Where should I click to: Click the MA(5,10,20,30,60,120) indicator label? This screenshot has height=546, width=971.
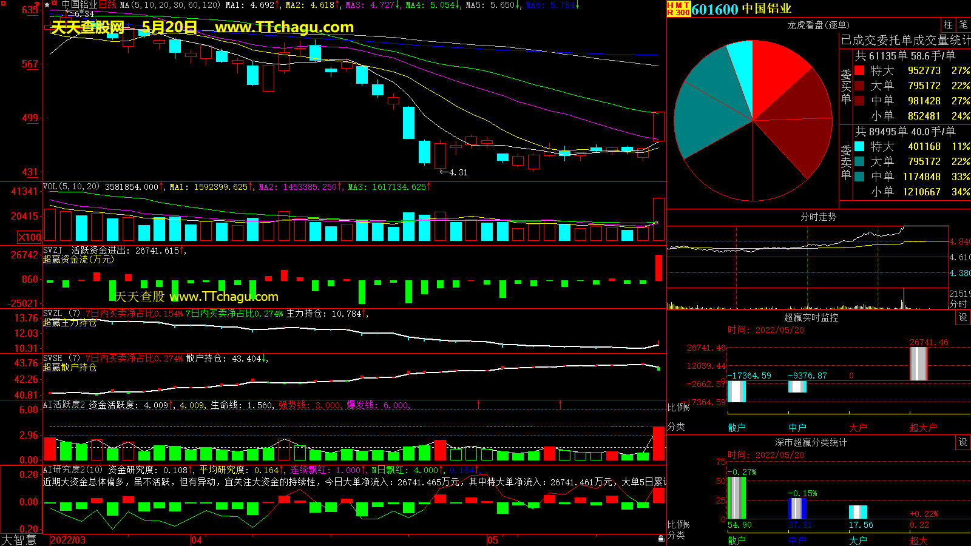coord(170,5)
